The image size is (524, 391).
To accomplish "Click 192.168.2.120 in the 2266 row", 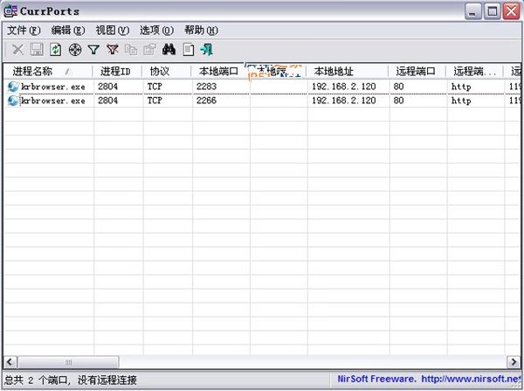I will point(344,101).
